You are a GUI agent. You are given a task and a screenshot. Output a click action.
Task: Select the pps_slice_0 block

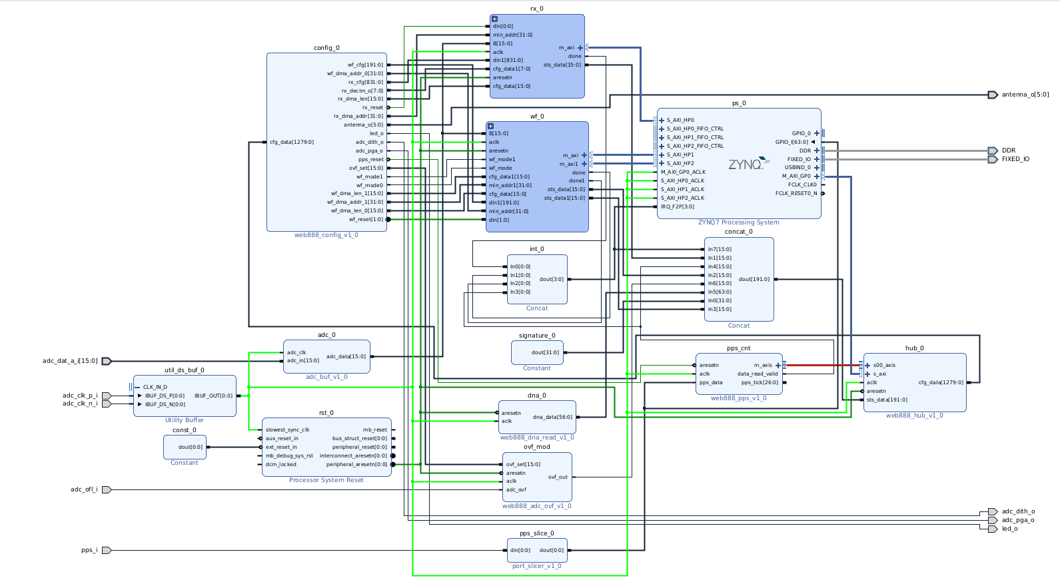pos(537,551)
